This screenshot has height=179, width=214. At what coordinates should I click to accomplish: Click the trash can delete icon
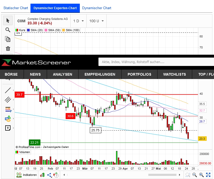[8, 48]
